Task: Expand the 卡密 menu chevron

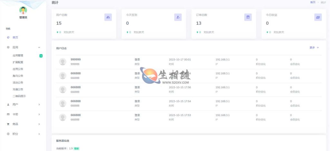Action: [x=39, y=114]
